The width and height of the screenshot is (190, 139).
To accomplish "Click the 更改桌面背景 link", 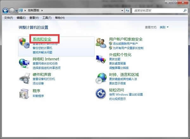I will click(x=117, y=64).
